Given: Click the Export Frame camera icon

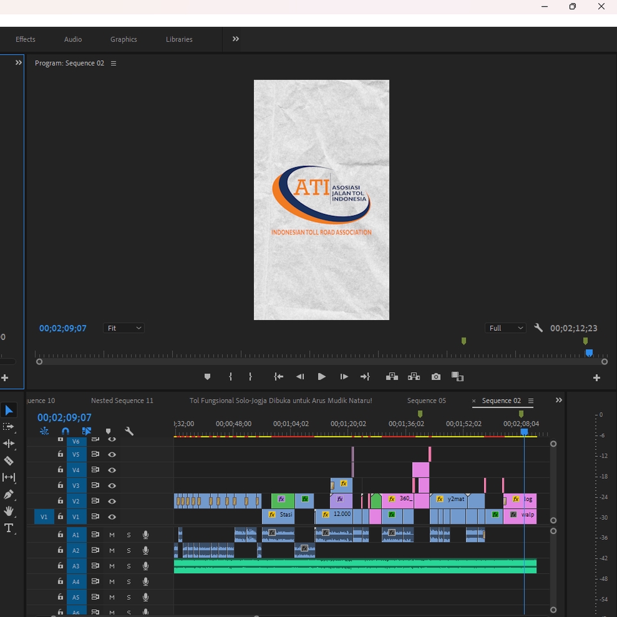Looking at the screenshot, I should [x=436, y=377].
